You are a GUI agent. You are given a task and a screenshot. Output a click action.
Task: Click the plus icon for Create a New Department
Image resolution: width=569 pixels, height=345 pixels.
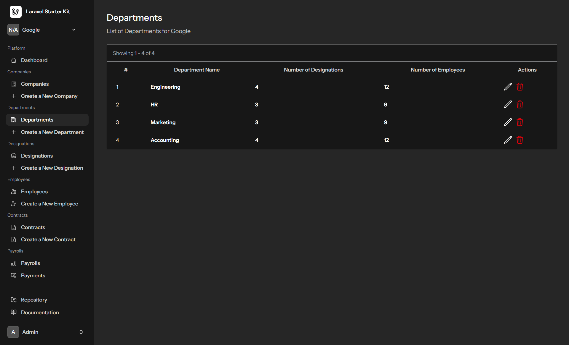pyautogui.click(x=14, y=132)
